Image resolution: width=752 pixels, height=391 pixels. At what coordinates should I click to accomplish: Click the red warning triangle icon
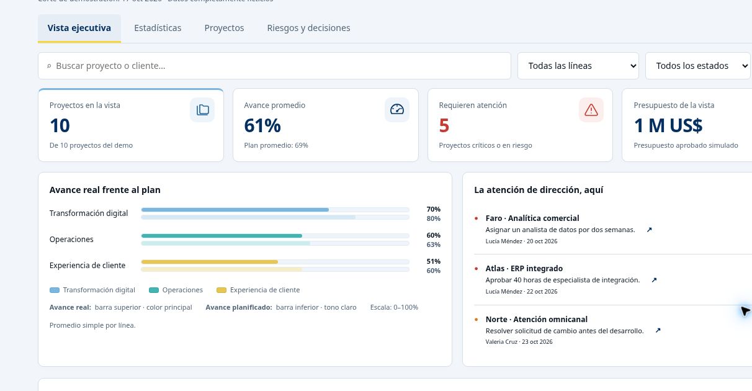tap(591, 110)
